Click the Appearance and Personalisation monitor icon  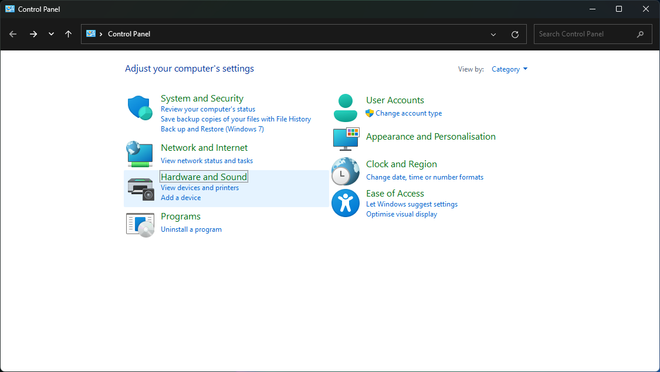[x=345, y=140]
